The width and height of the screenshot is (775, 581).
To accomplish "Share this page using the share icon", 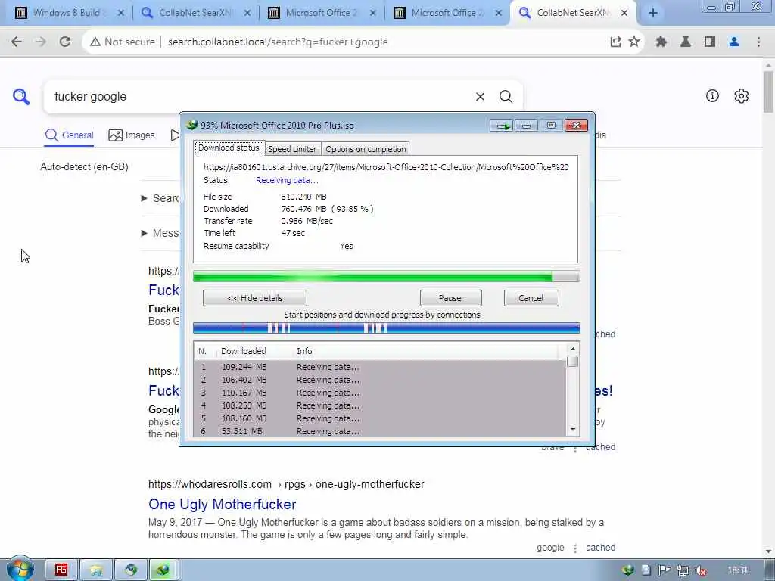I will (x=615, y=42).
